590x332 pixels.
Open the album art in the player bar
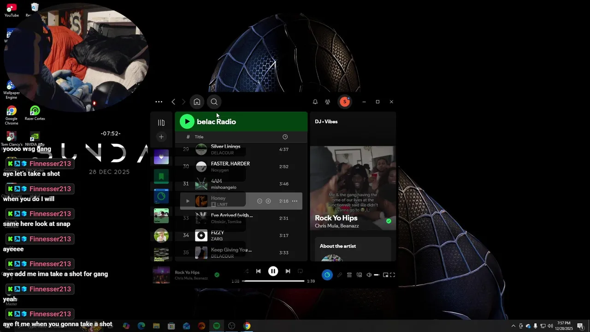coord(162,275)
